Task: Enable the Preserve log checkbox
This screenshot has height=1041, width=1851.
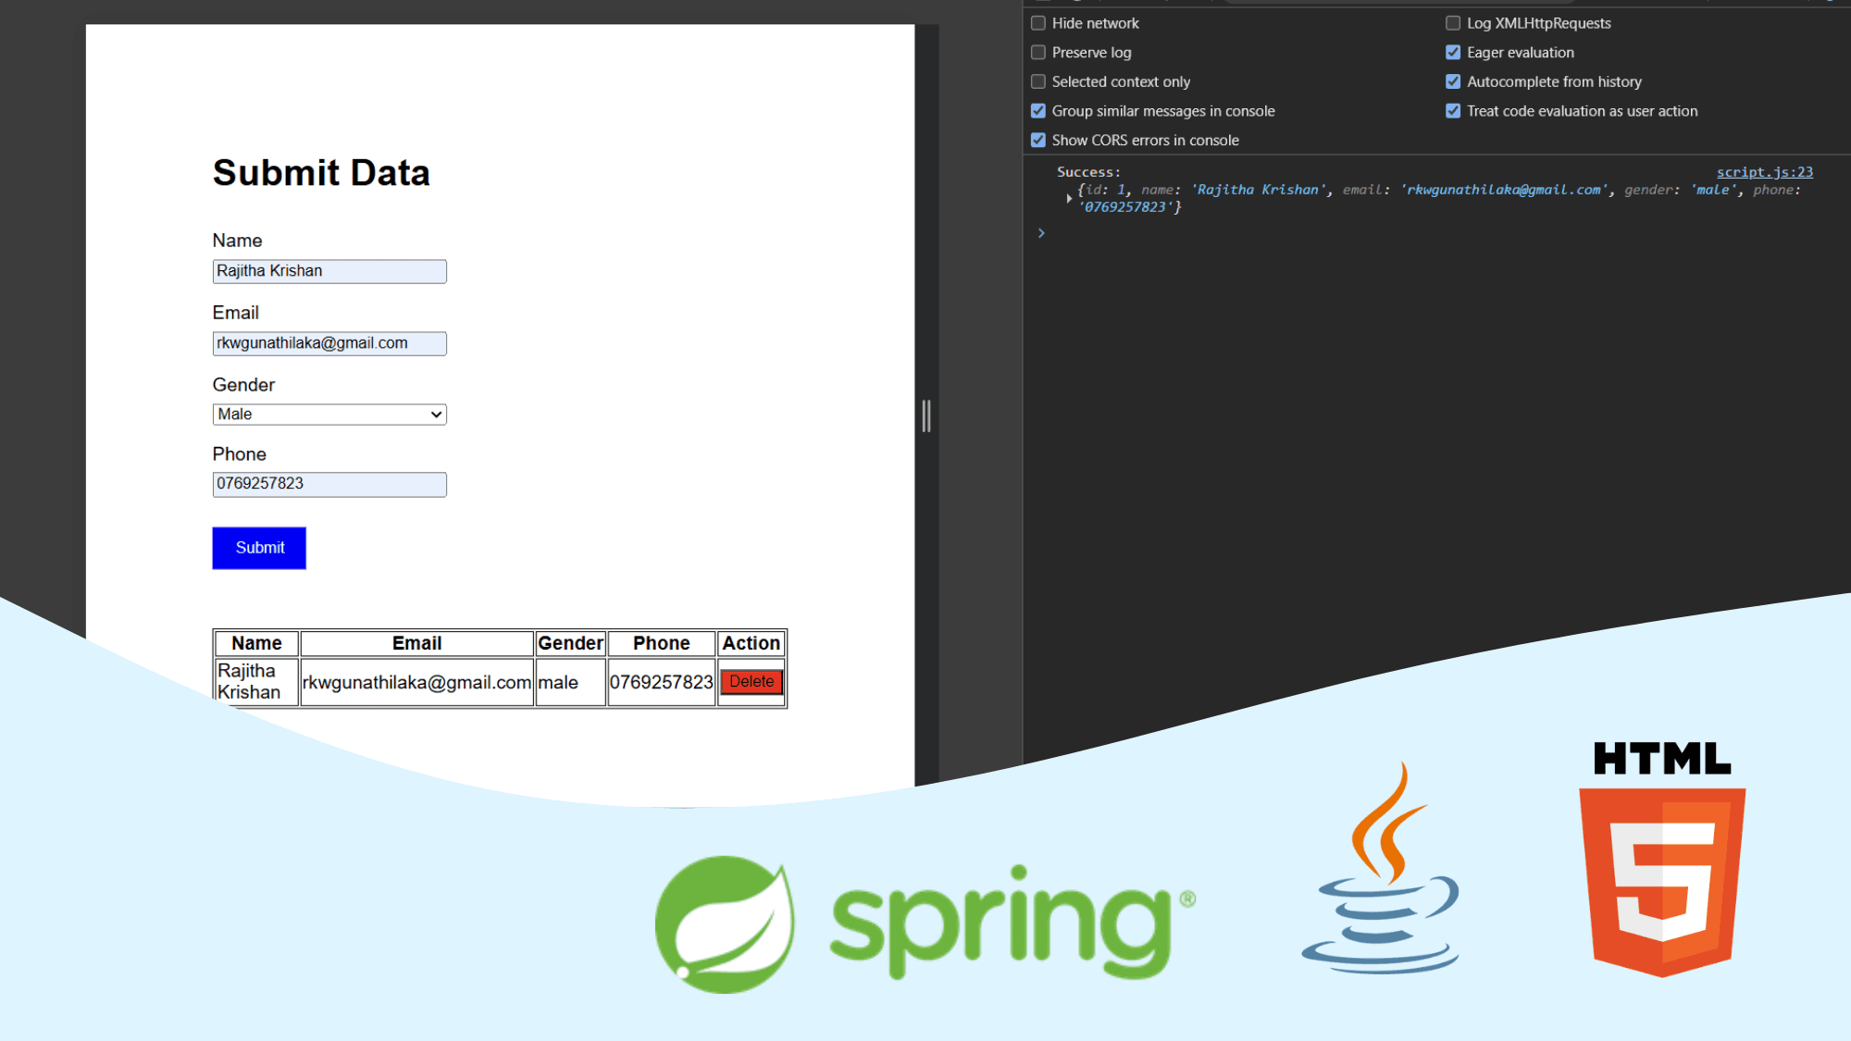Action: [x=1038, y=53]
